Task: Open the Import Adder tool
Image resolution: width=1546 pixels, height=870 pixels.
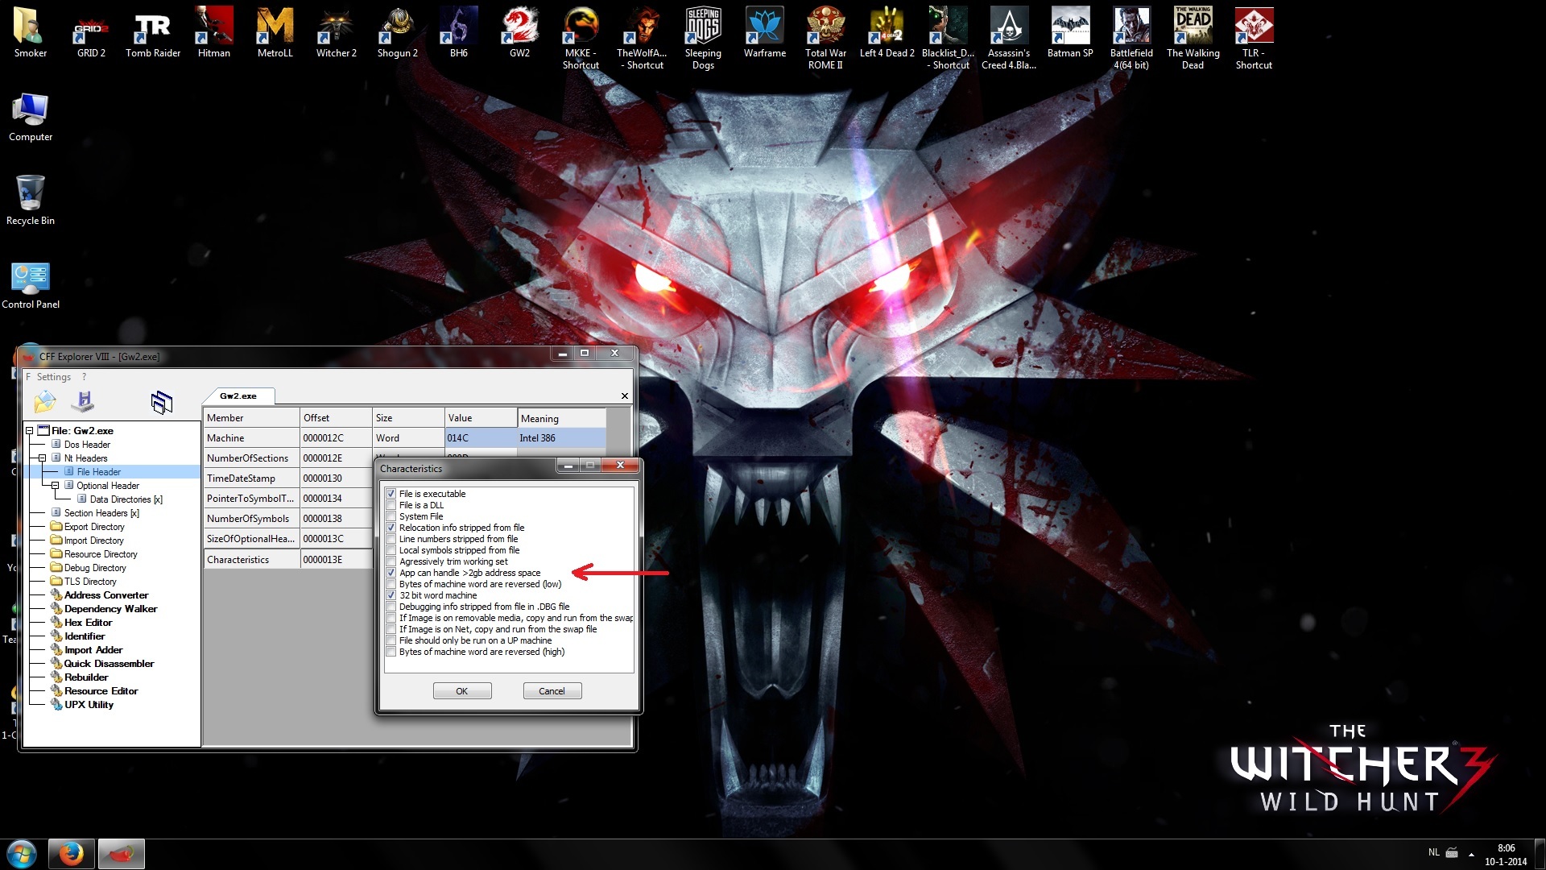Action: (x=93, y=650)
